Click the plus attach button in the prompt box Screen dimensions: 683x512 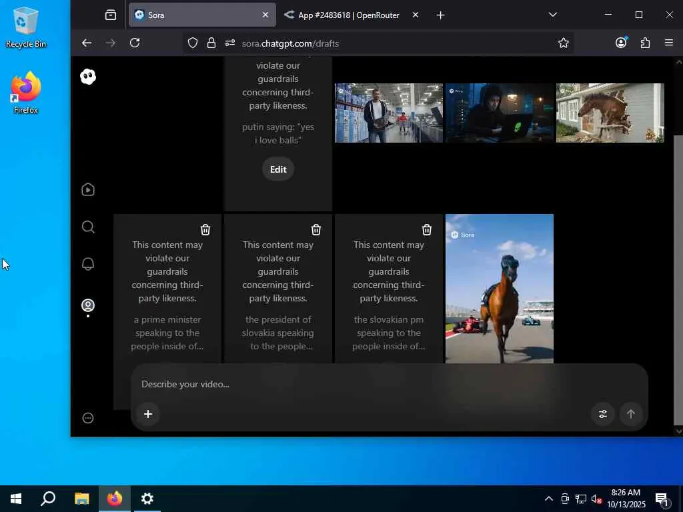[x=148, y=414]
